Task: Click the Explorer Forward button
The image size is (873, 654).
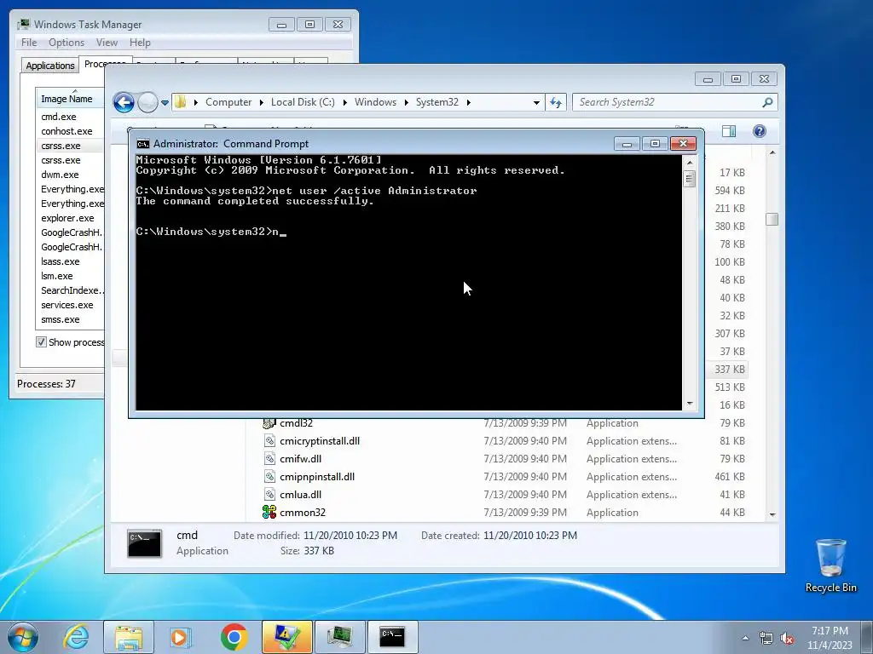Action: pos(147,102)
